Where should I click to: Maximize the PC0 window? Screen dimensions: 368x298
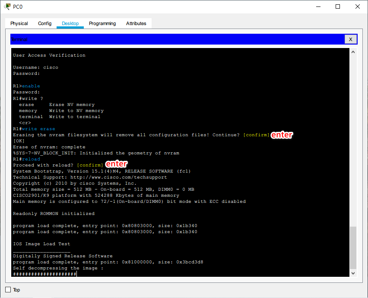[x=338, y=6]
